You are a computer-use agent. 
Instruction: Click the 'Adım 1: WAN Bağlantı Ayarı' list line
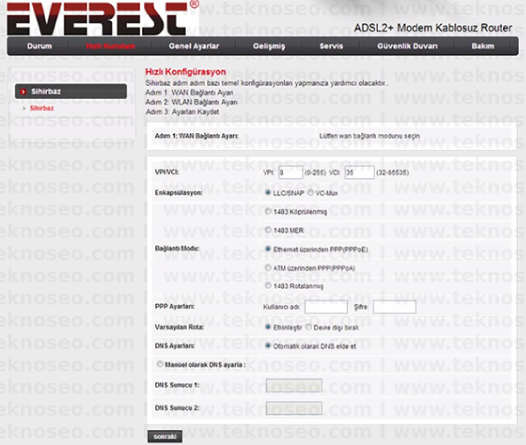[x=189, y=93]
